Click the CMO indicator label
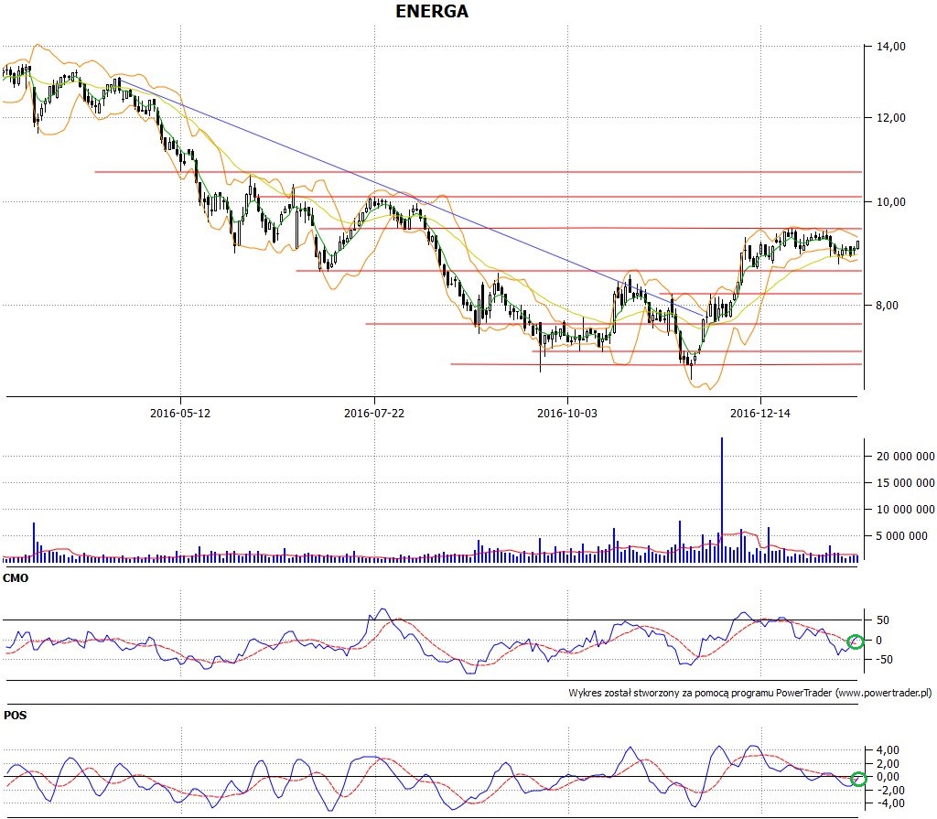Screen dimensions: 937x819 16,578
